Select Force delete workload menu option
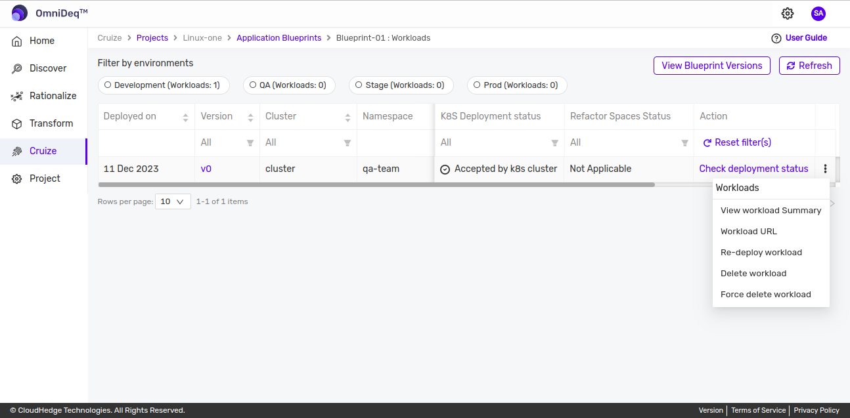This screenshot has height=418, width=850. point(771,295)
